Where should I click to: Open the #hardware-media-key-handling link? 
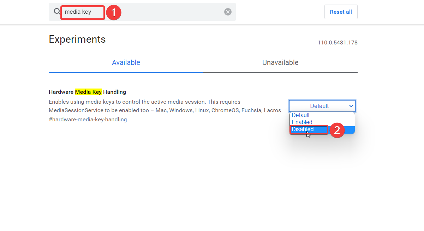pyautogui.click(x=88, y=119)
